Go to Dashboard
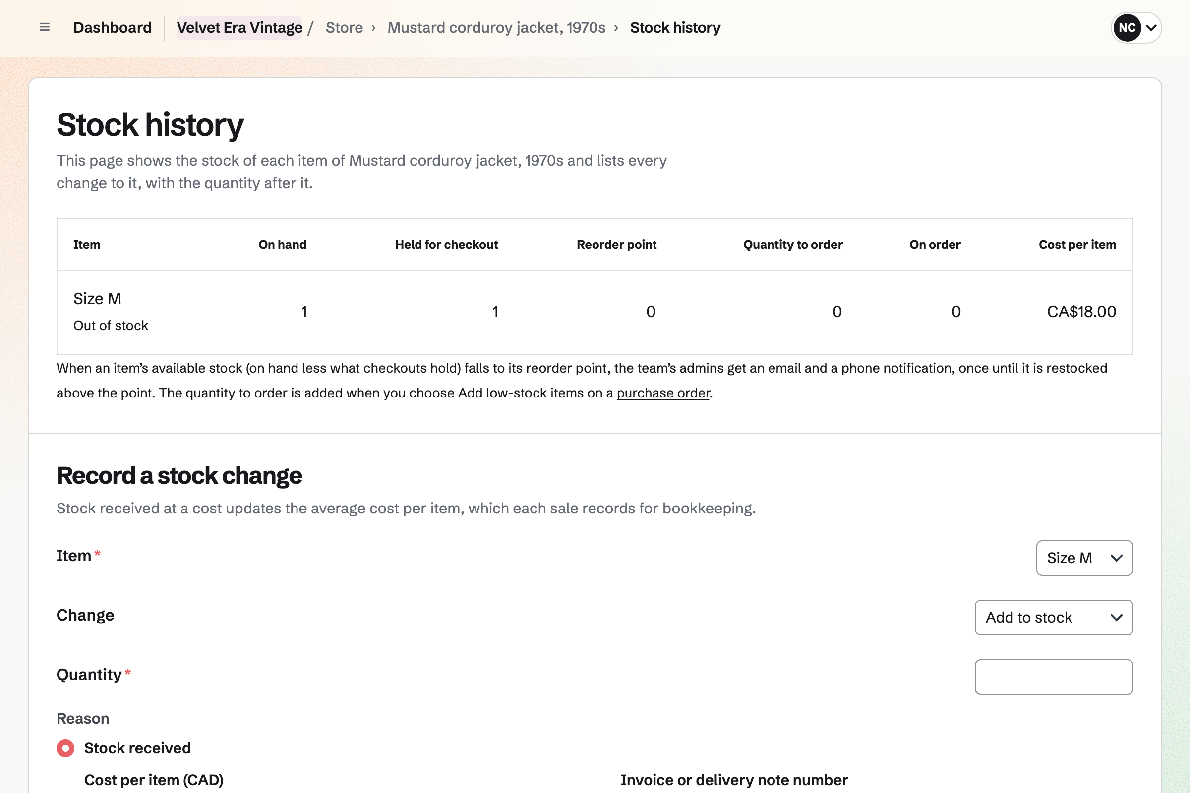 [x=113, y=27]
